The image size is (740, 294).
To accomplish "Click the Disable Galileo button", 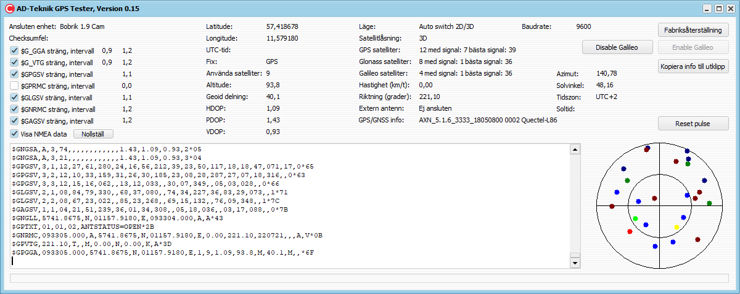I will (616, 47).
